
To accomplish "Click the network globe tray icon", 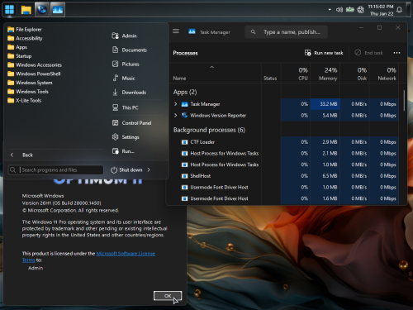I will 360,10.
